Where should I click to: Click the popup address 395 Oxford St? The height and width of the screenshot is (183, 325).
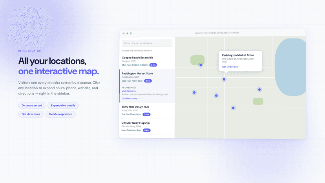click(238, 60)
